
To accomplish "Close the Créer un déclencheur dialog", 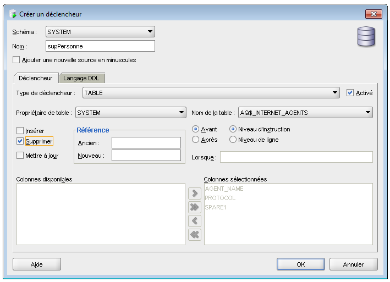I will click(373, 14).
